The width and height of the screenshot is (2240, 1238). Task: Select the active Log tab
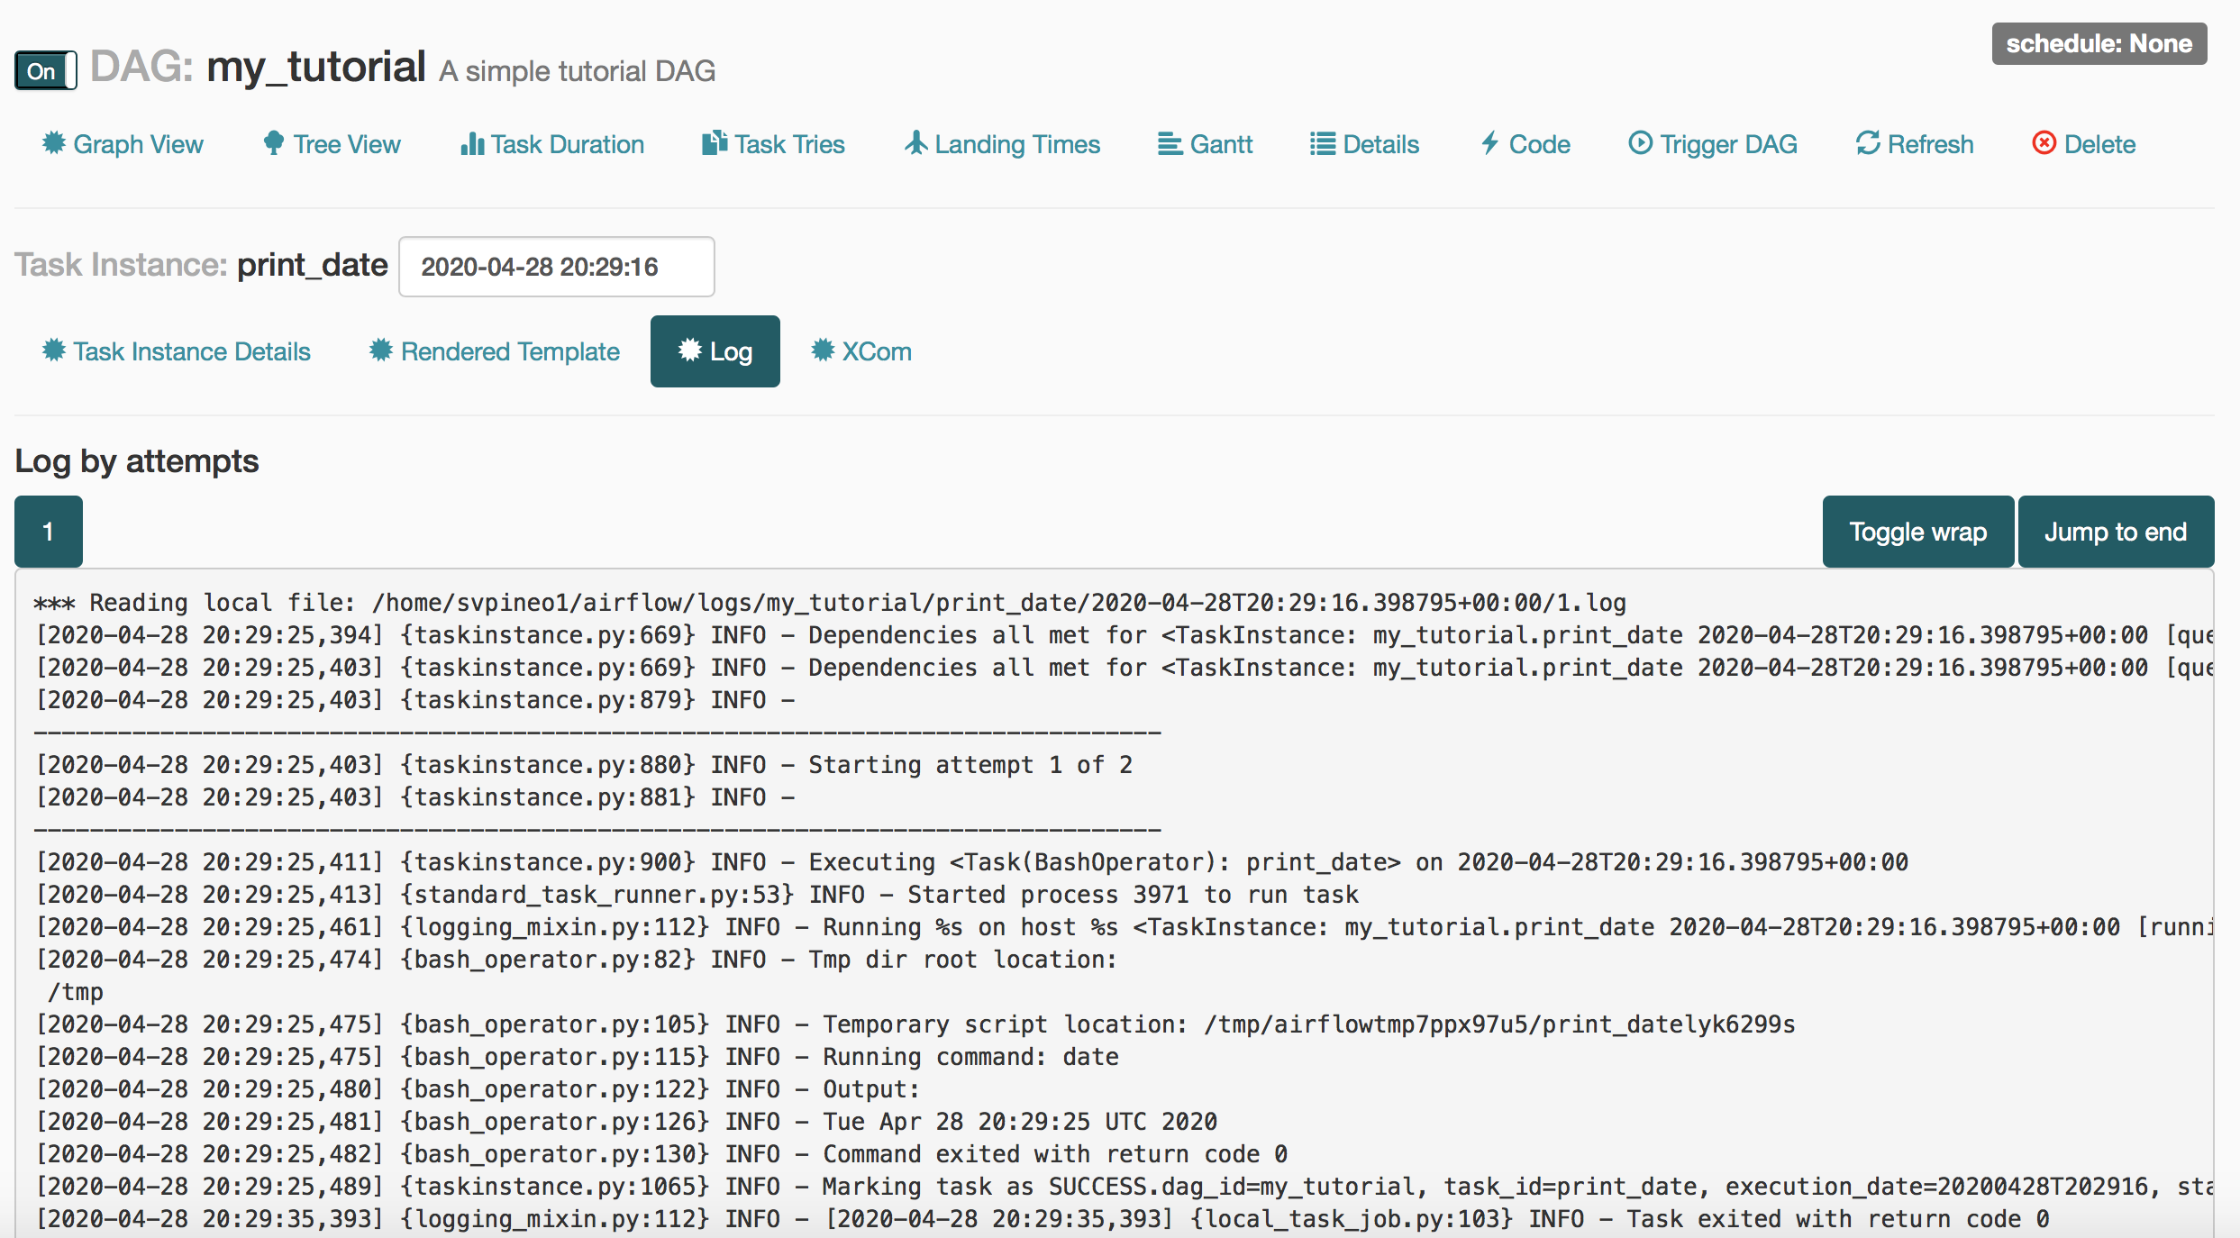click(715, 351)
